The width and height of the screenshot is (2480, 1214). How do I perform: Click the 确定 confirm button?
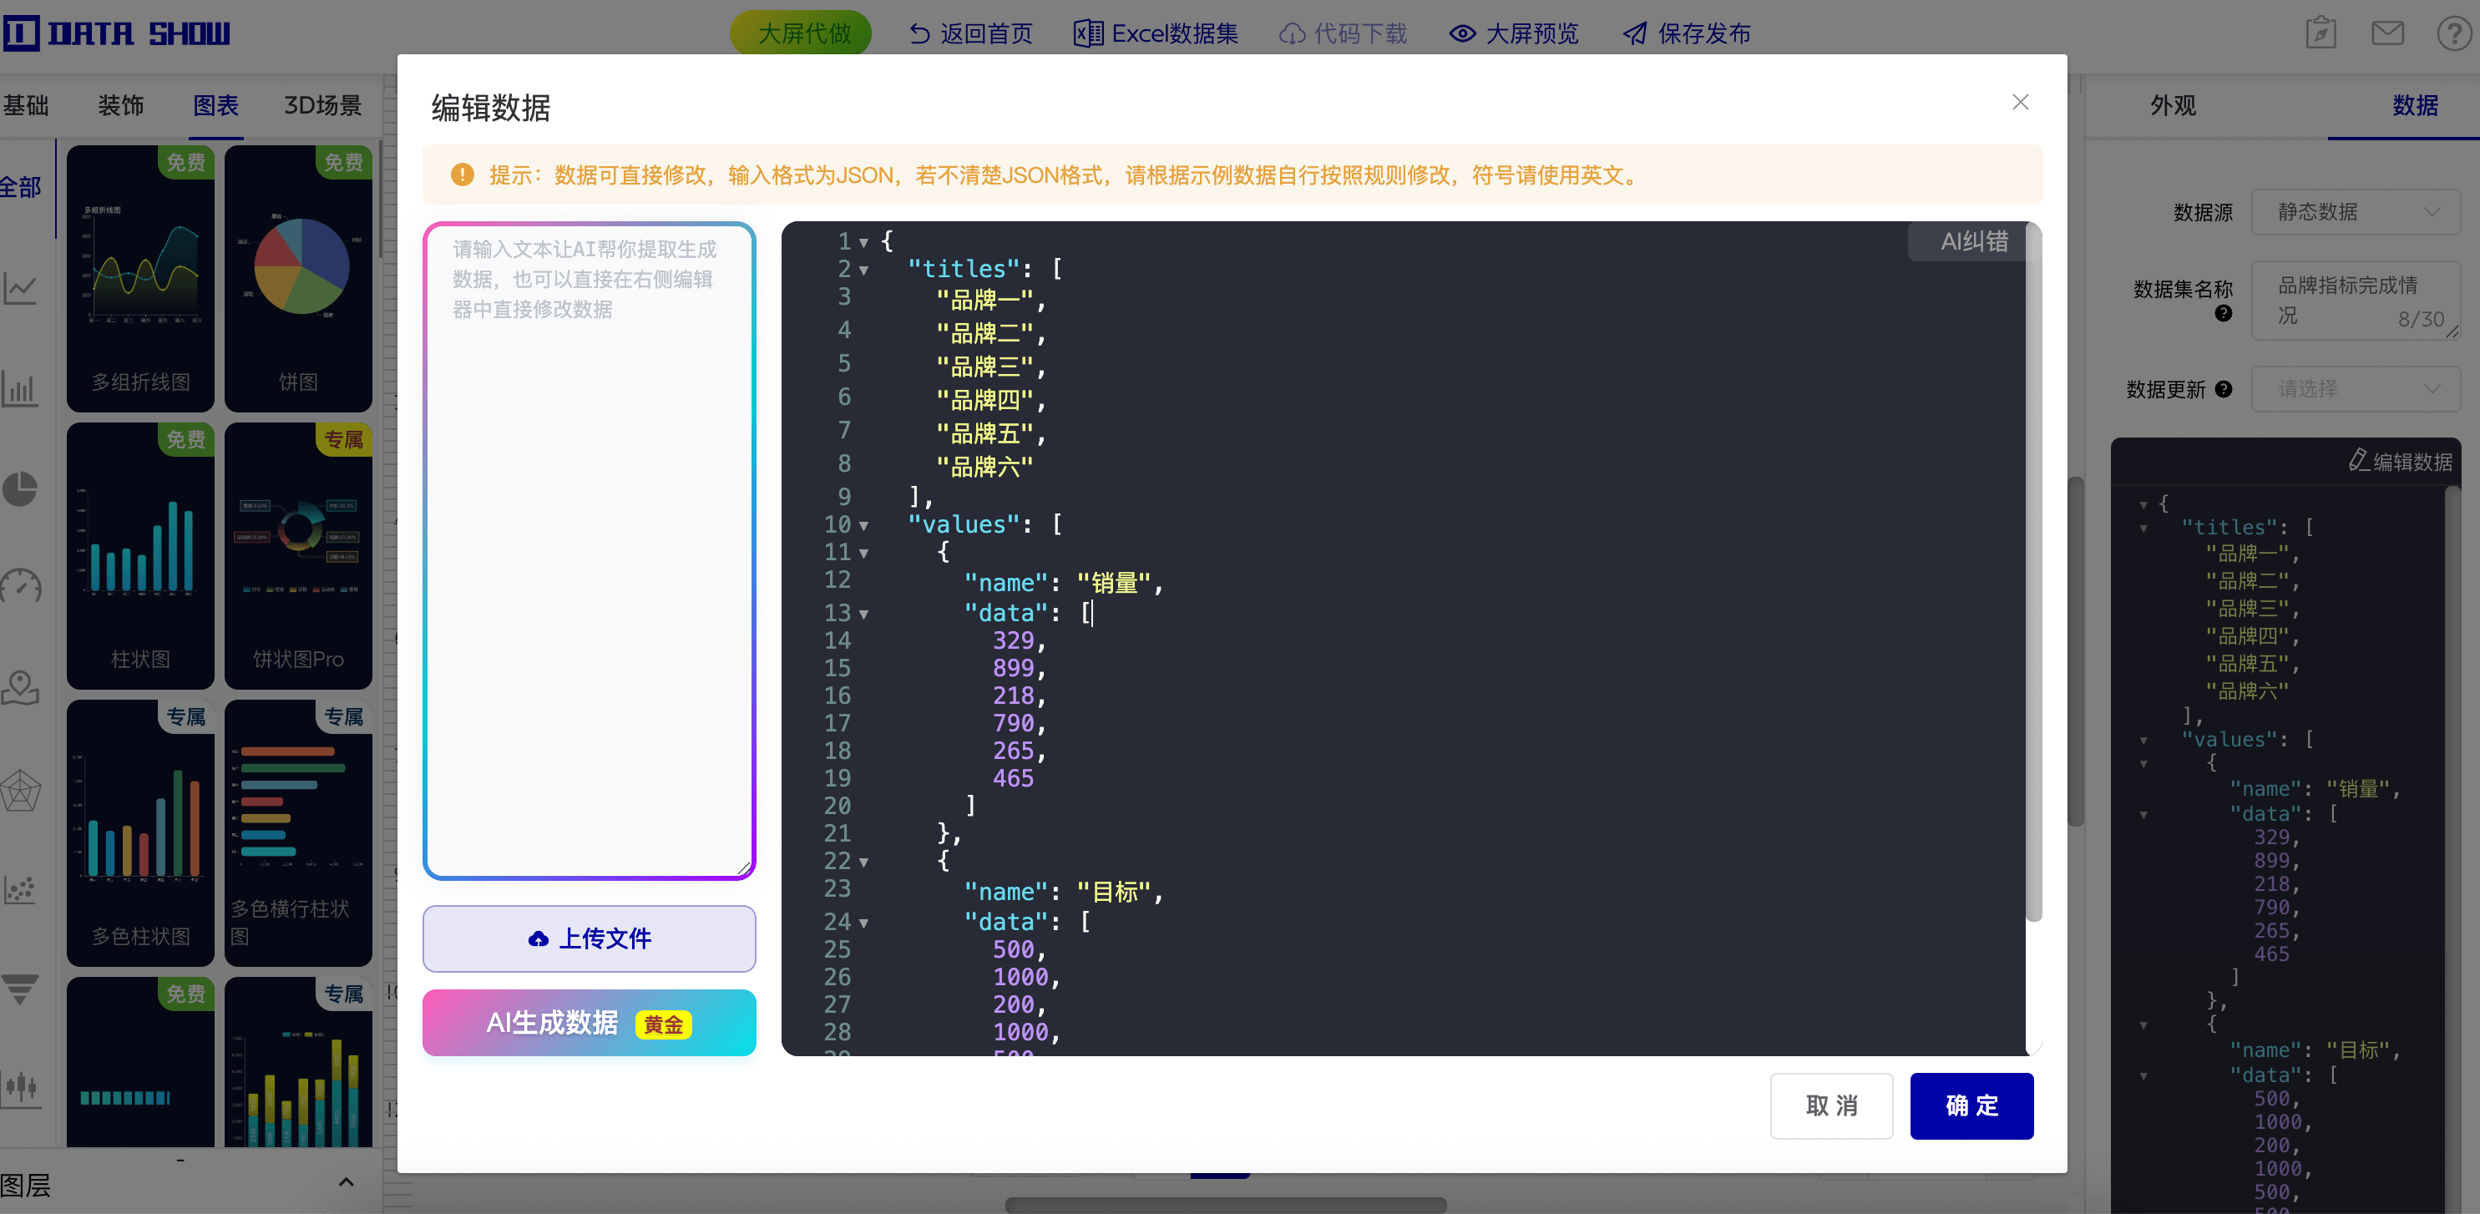click(x=1971, y=1105)
